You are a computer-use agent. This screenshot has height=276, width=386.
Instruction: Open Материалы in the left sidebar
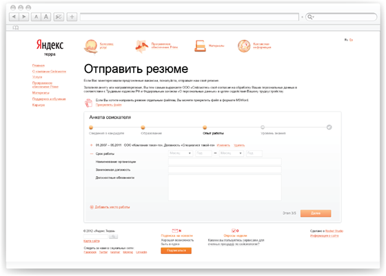[41, 93]
